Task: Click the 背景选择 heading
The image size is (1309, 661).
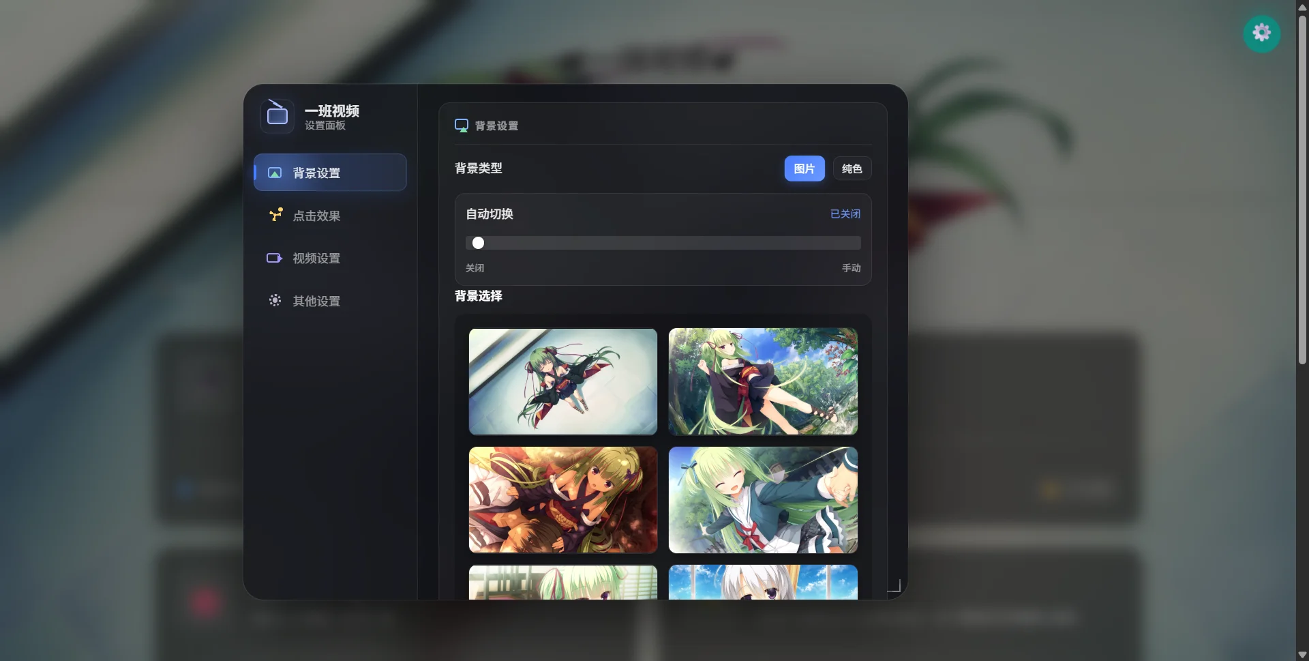Action: tap(479, 296)
